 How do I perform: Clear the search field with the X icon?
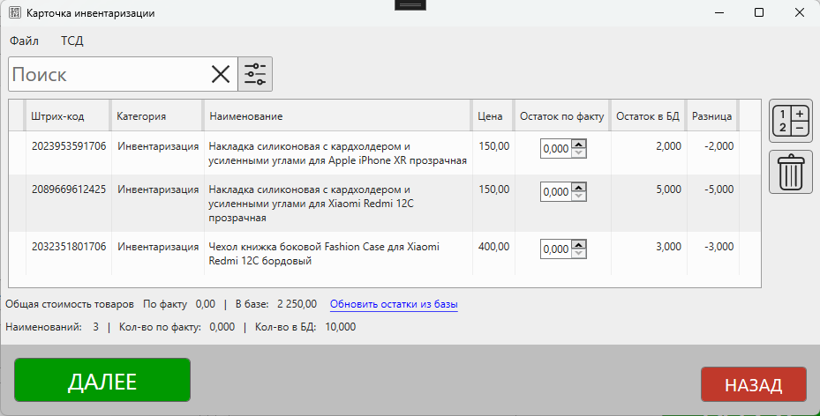[221, 75]
